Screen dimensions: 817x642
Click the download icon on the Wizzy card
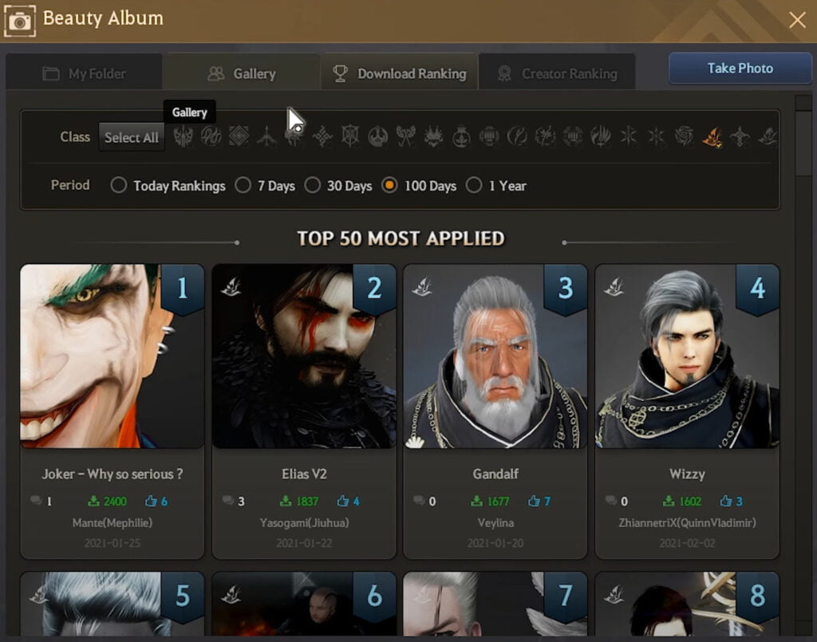669,501
